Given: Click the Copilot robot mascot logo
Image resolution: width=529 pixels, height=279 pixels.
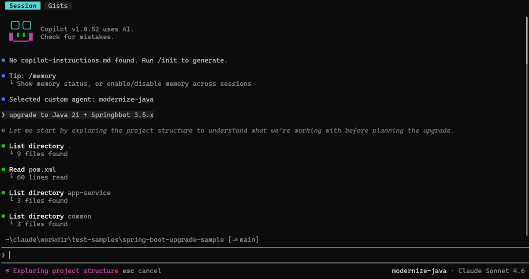Looking at the screenshot, I should tap(21, 31).
